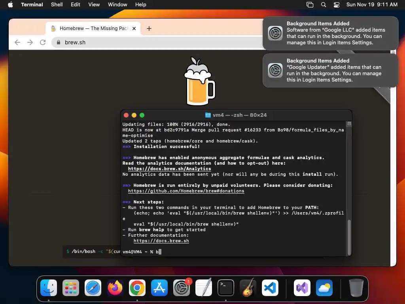Click the brew.sh address bar

[157, 42]
